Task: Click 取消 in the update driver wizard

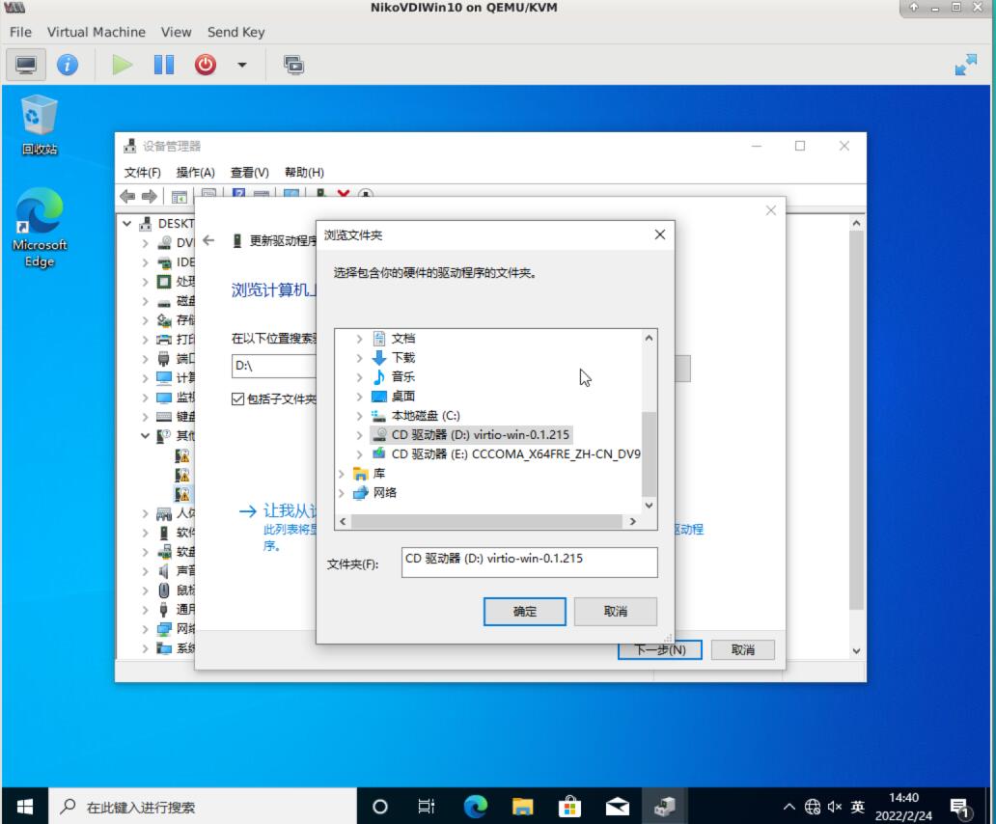Action: coord(742,649)
